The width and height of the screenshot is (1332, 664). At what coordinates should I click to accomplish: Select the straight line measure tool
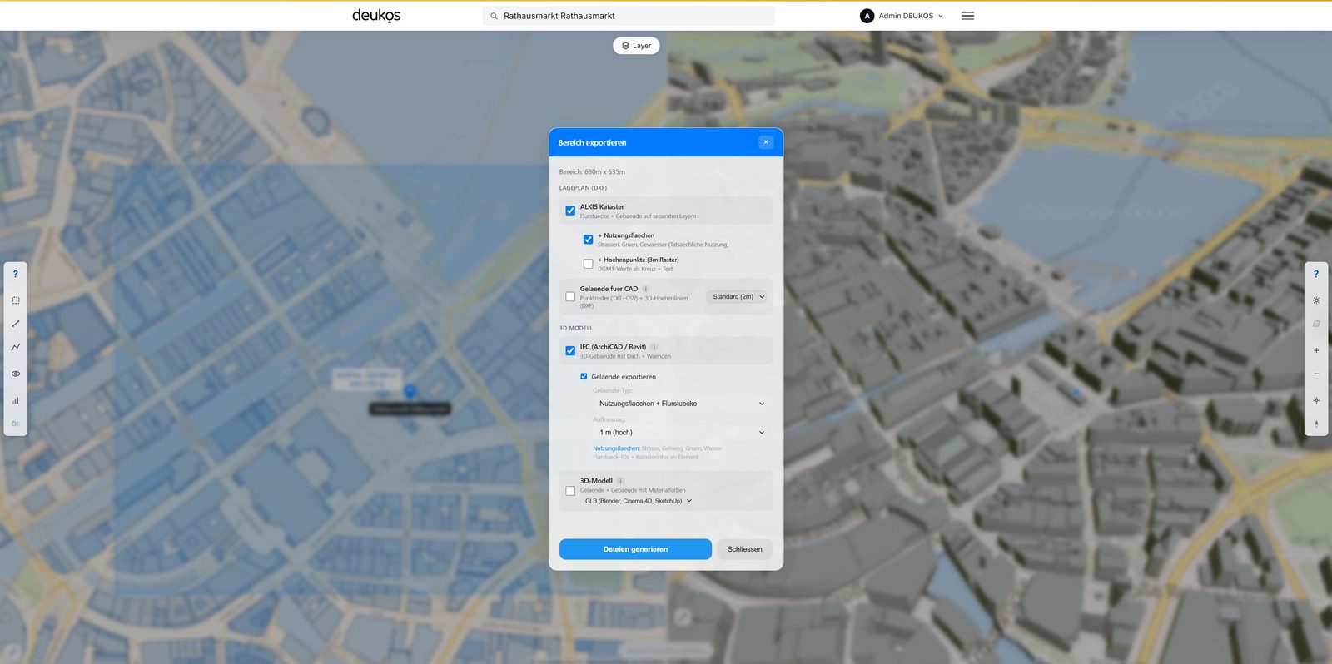15,324
